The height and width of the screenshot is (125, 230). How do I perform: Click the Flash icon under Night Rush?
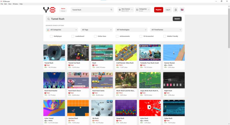click(165, 93)
